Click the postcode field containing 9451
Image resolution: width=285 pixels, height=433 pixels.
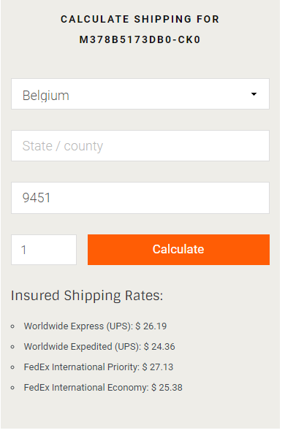click(x=140, y=198)
